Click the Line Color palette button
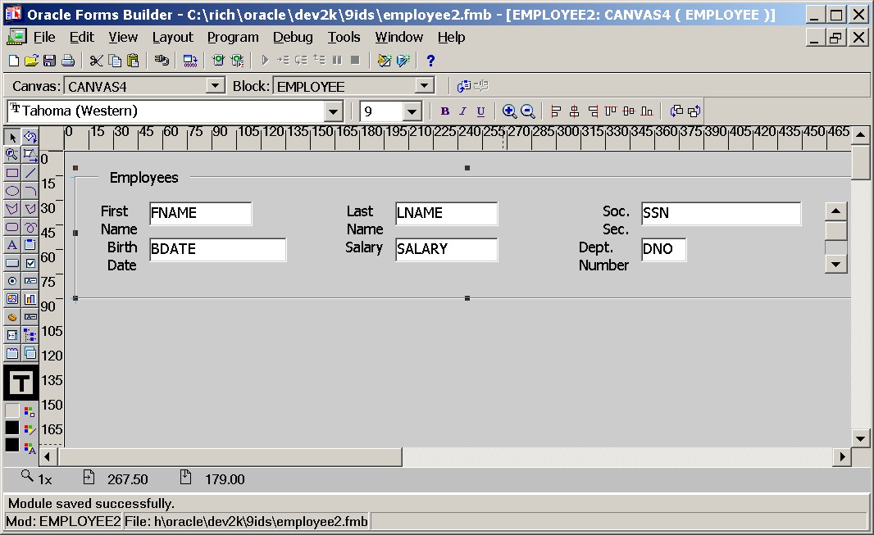874x535 pixels. (30, 429)
